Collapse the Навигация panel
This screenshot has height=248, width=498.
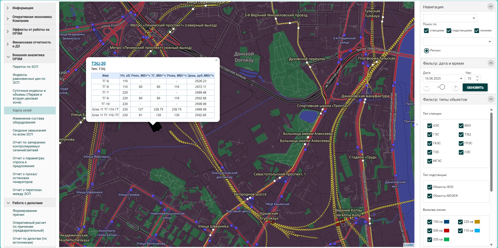tap(490, 7)
